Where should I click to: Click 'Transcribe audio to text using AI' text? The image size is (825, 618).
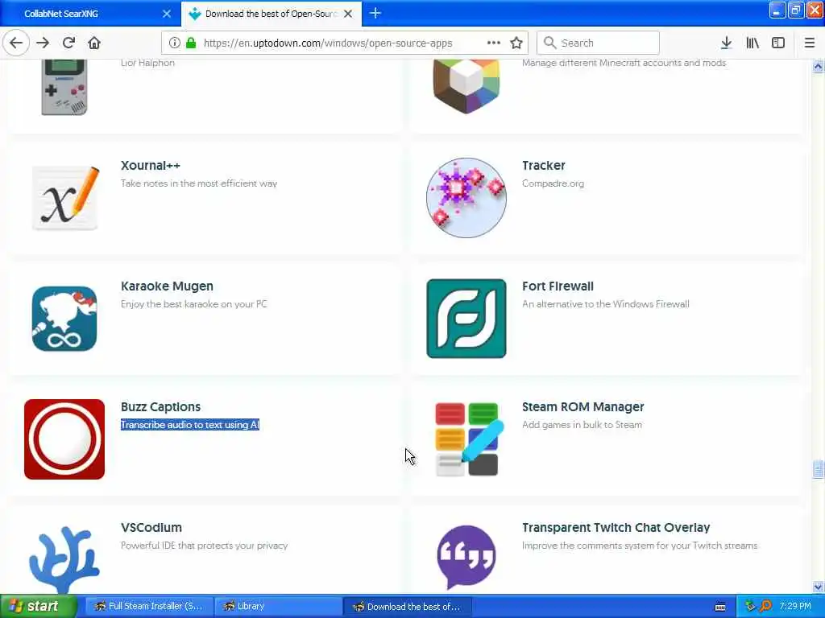pos(190,425)
